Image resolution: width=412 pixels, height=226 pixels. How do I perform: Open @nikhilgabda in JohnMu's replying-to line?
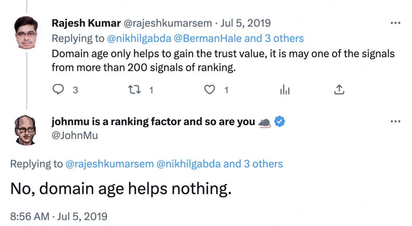tap(188, 164)
